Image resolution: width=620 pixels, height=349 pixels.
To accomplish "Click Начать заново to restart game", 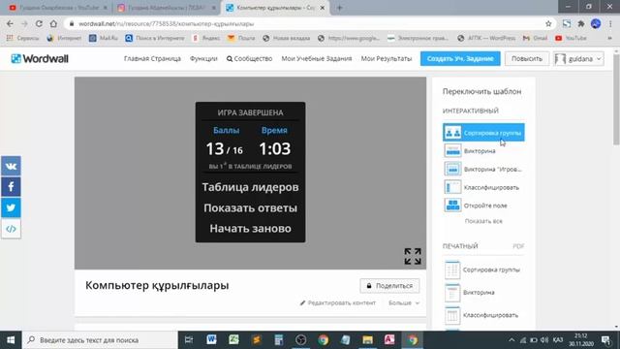I will [250, 229].
